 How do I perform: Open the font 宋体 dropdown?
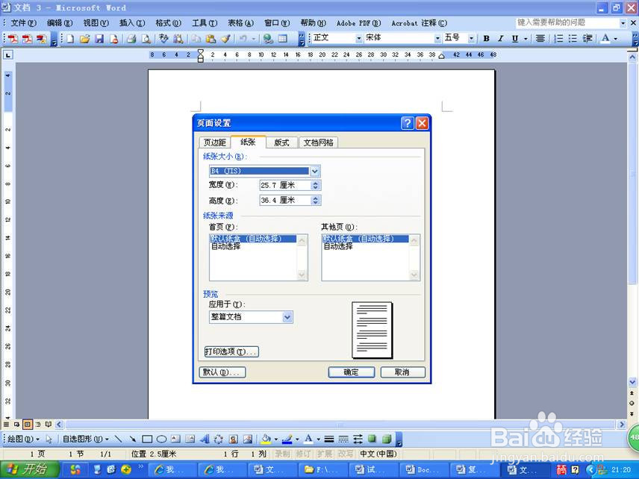(x=437, y=38)
